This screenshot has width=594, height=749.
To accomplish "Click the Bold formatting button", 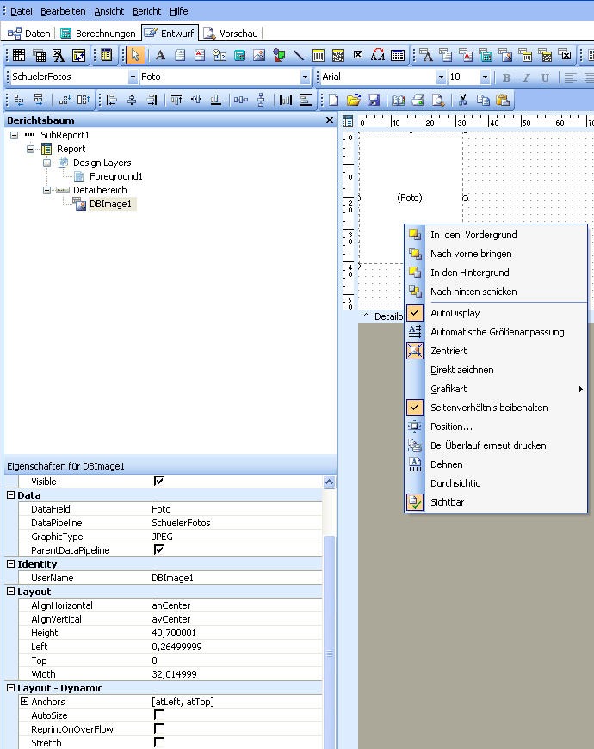I will point(506,77).
